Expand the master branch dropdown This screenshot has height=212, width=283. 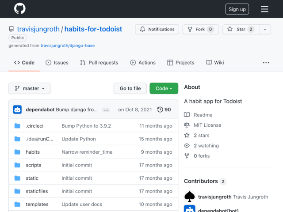30,88
